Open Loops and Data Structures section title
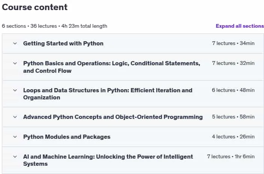The width and height of the screenshot is (264, 174). pos(108,94)
